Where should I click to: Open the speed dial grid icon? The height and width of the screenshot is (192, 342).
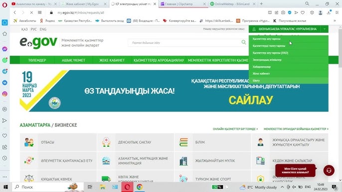point(40,12)
